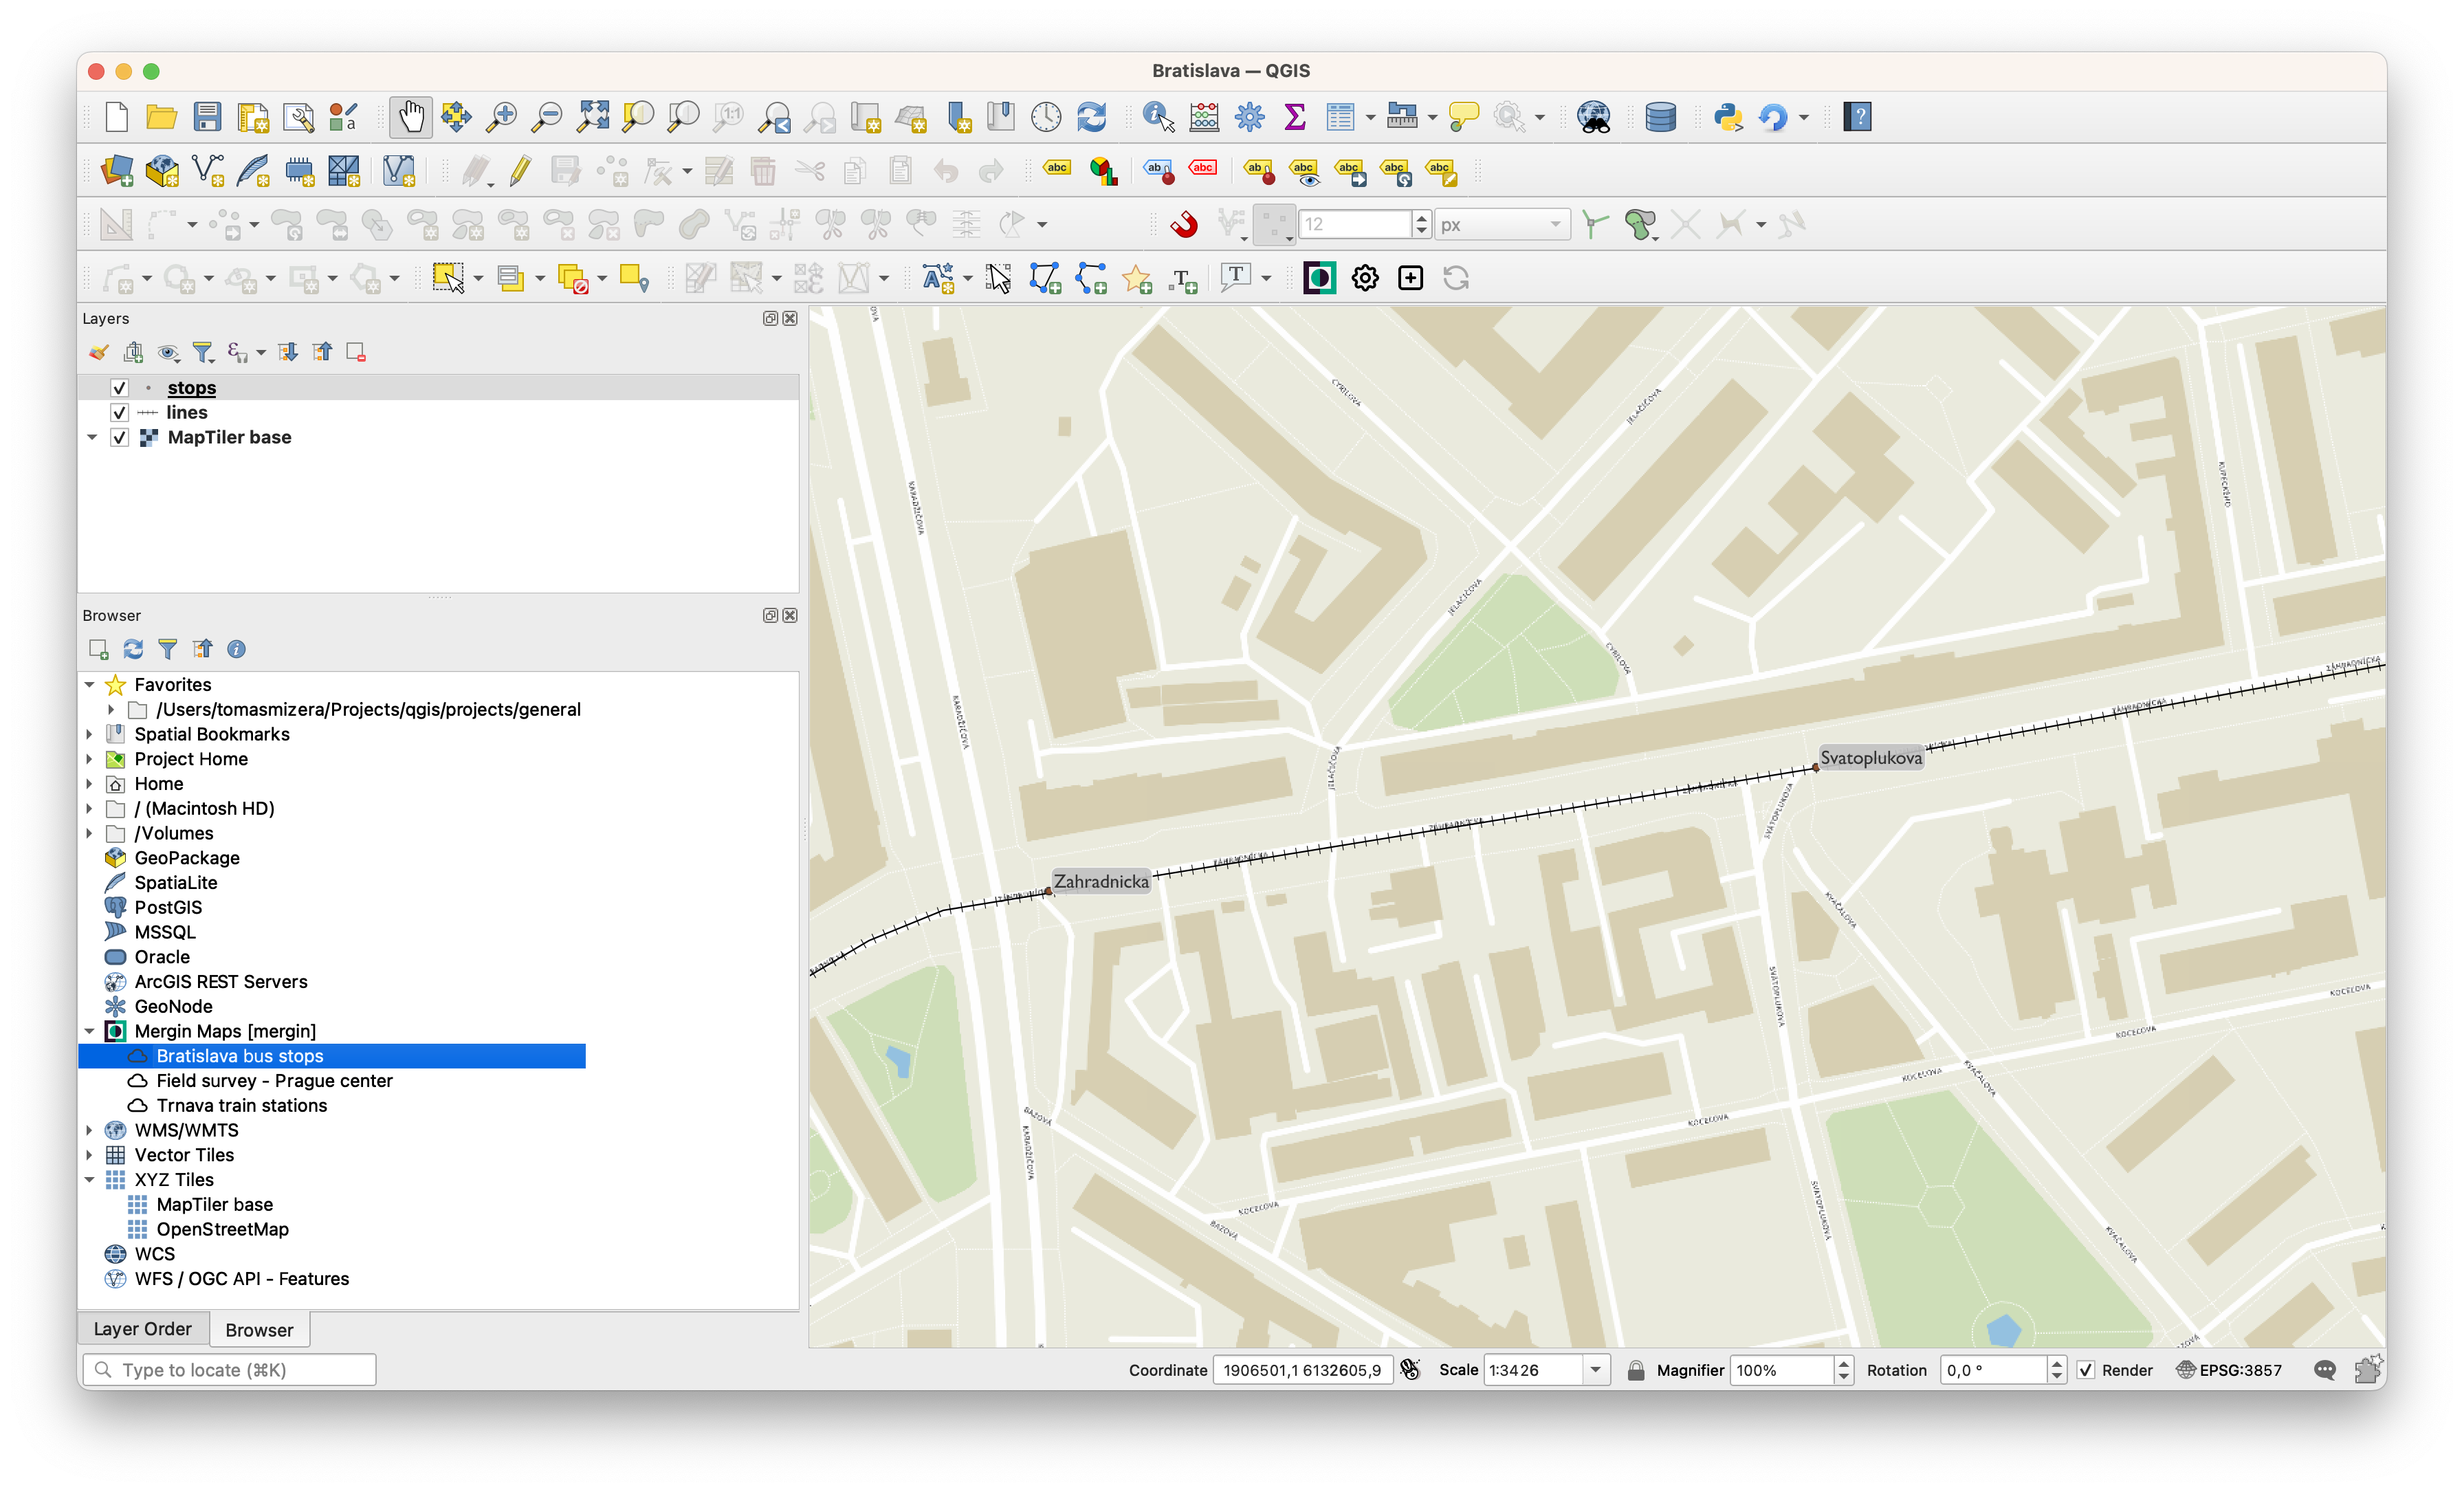Click the EPSG:3857 CRS button
Viewport: 2464px width, 1492px height.
[x=2229, y=1370]
